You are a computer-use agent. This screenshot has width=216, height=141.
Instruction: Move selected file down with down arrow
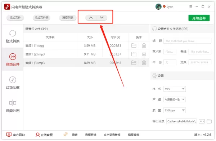[x=102, y=18]
